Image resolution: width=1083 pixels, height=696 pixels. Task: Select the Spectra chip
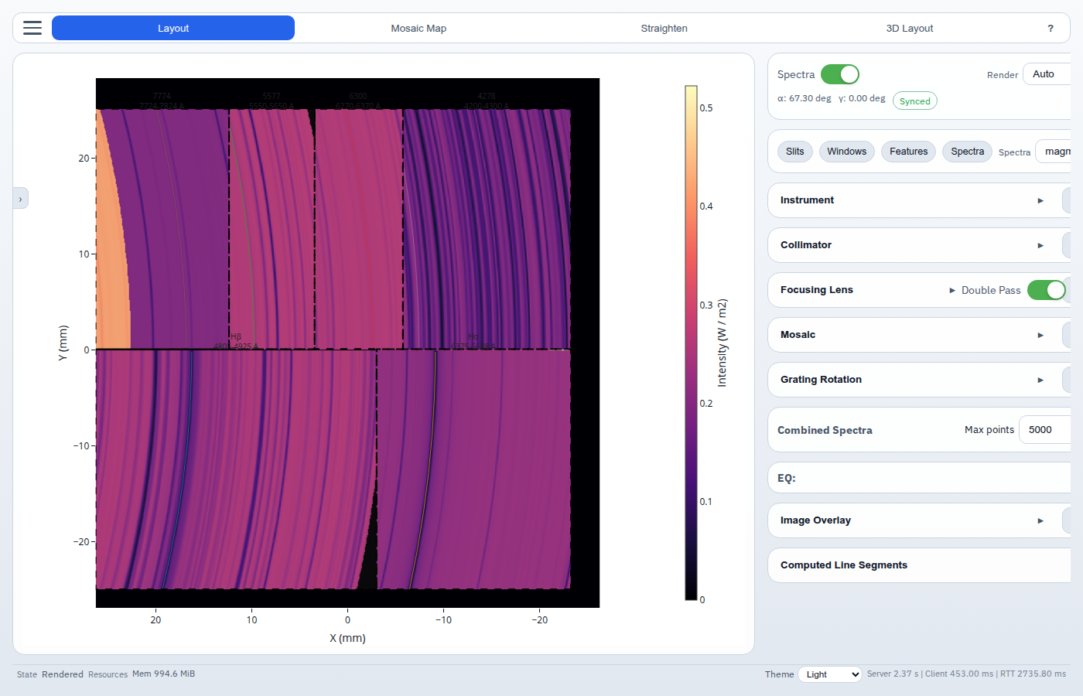(968, 152)
